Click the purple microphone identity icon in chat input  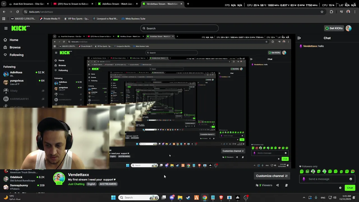304,179
